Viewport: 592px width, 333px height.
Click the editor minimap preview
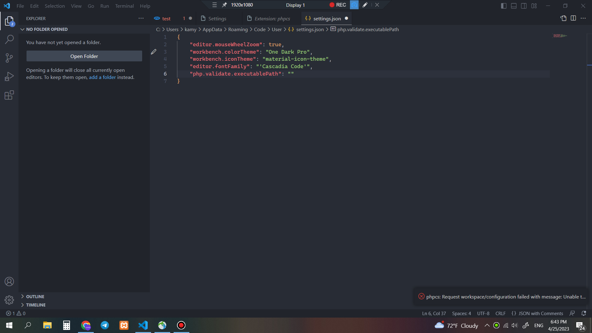pos(560,36)
